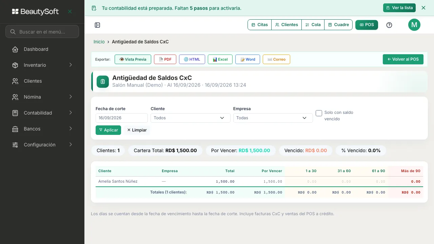434x244 pixels.
Task: Enable the Solo con saldo vencido checkbox
Action: coord(319,113)
